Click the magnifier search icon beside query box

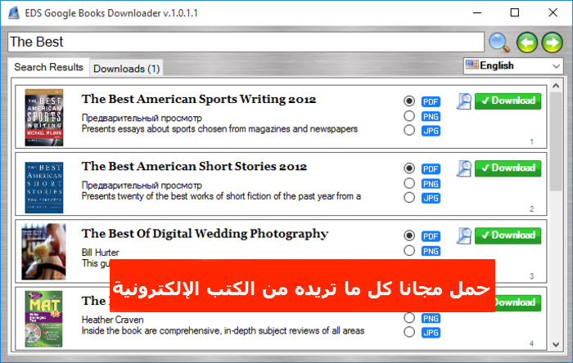pos(499,42)
